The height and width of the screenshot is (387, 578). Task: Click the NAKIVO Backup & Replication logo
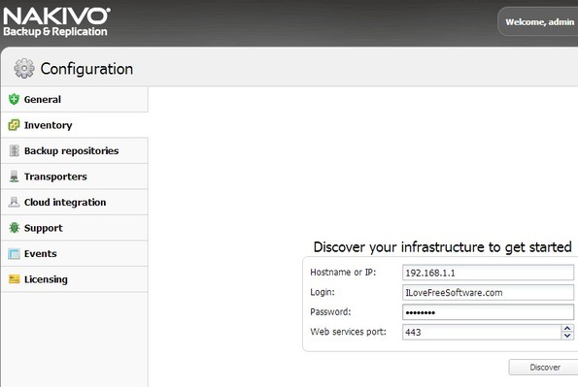coord(56,22)
